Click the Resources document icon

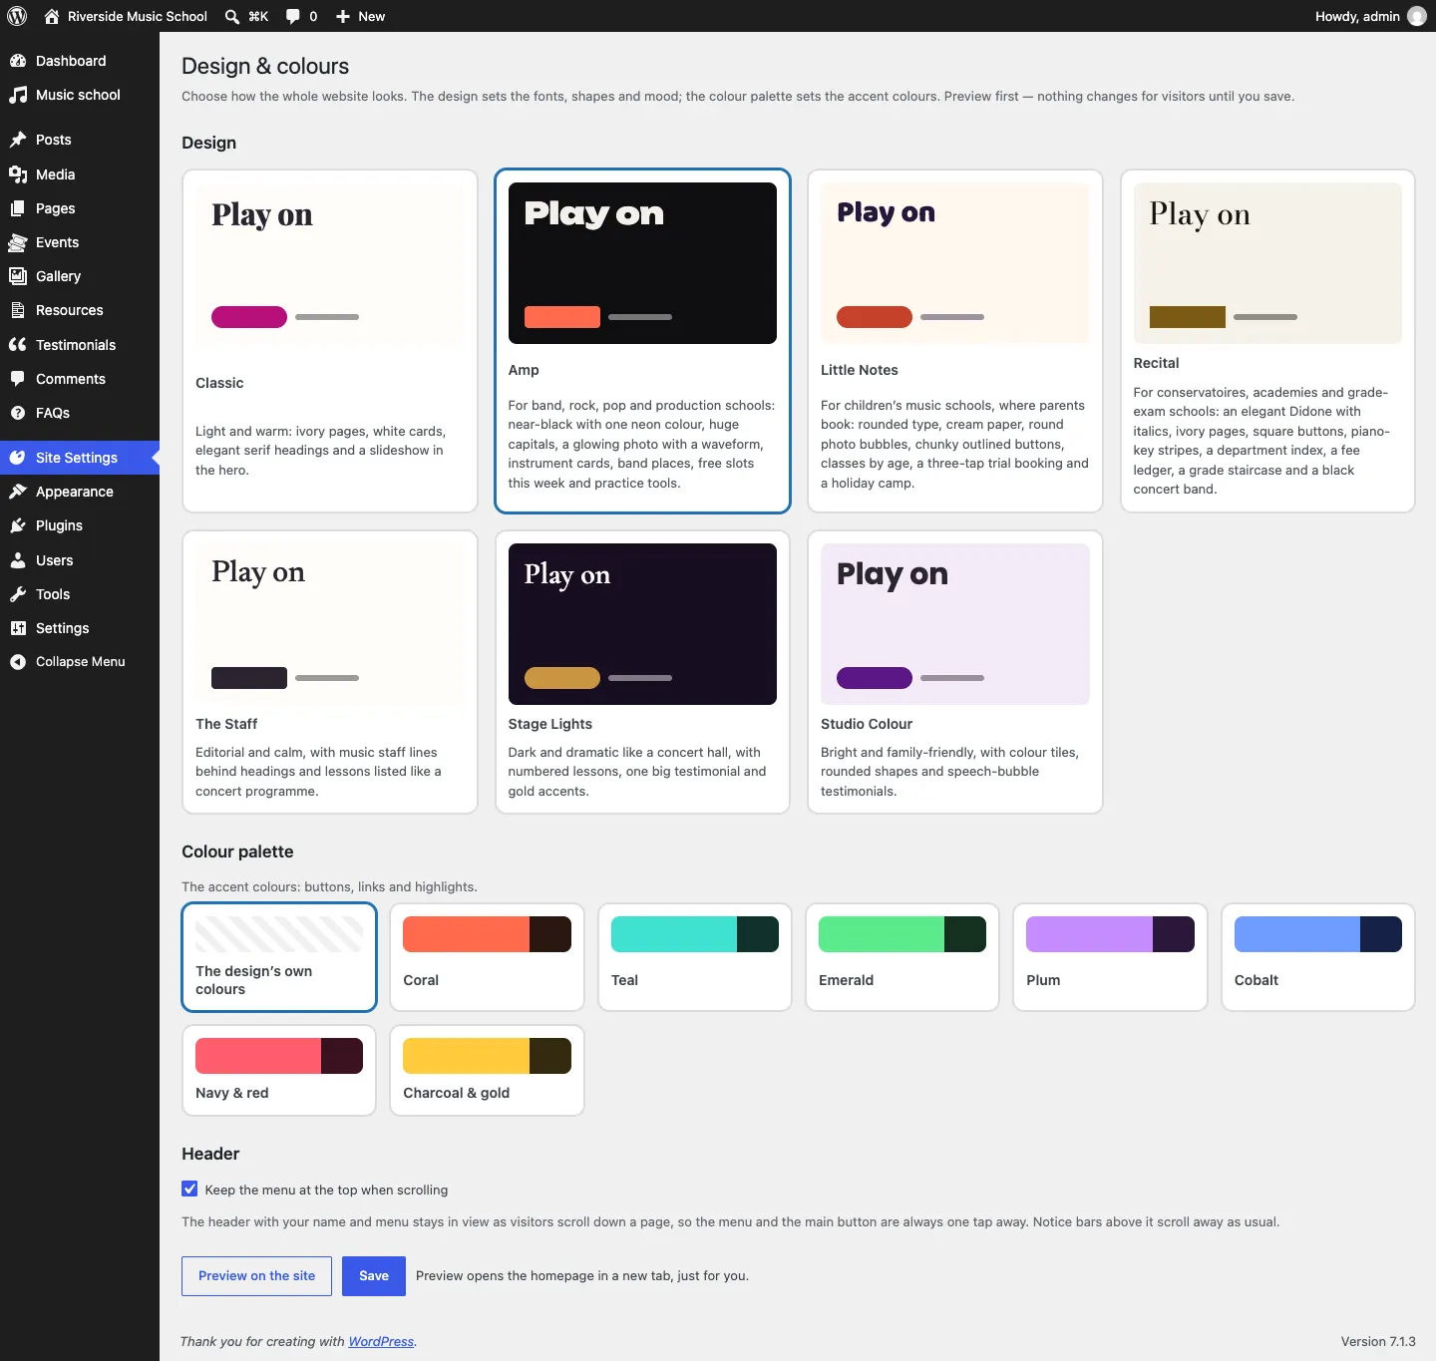tap(18, 310)
